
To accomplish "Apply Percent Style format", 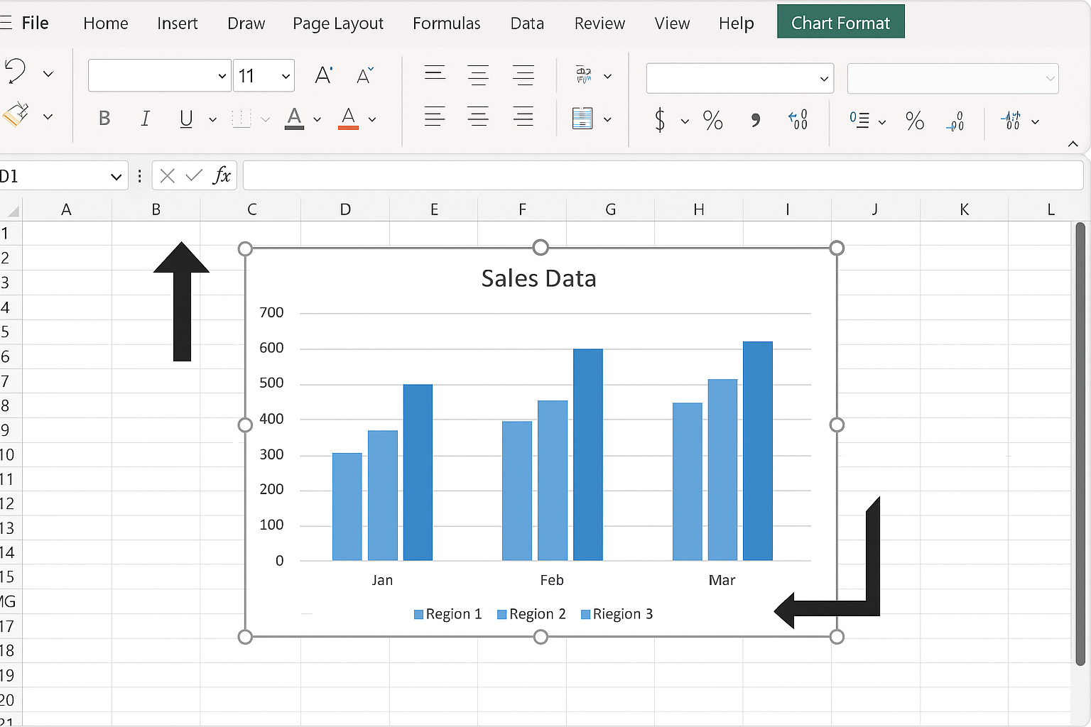I will [x=712, y=120].
